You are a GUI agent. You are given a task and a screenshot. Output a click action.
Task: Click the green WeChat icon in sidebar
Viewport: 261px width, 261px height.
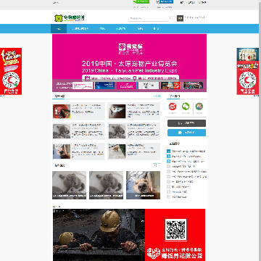tap(186, 106)
